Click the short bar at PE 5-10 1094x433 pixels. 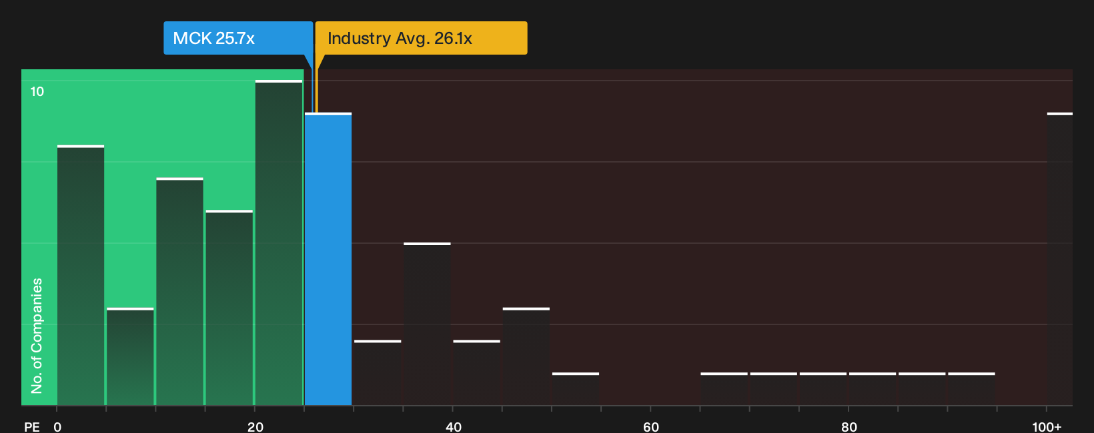(130, 356)
